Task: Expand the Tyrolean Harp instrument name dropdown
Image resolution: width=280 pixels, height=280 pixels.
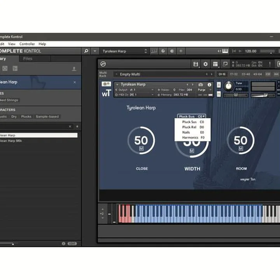Action: pos(117,84)
